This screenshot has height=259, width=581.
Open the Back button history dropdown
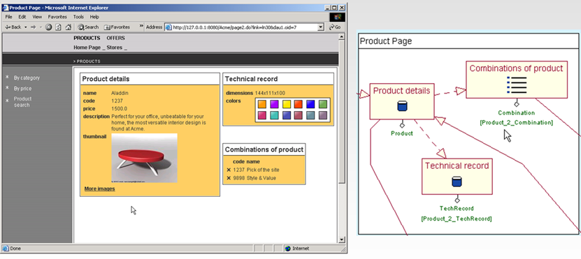[26, 27]
